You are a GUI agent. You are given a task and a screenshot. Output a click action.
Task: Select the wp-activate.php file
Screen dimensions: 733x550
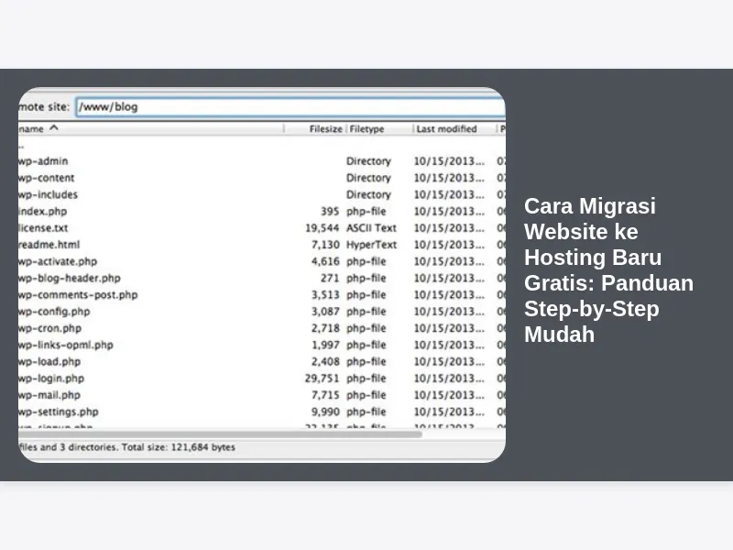57,261
